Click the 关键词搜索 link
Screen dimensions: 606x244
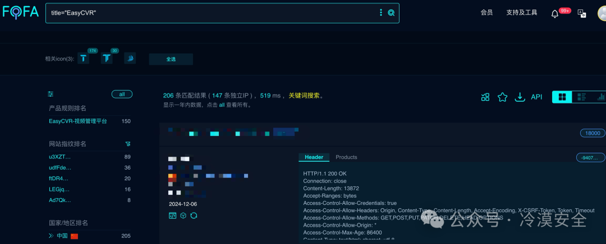[304, 96]
